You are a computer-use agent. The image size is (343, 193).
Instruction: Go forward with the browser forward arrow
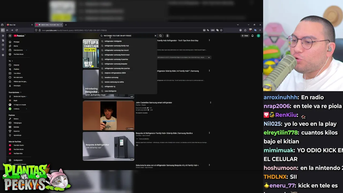click(12, 30)
